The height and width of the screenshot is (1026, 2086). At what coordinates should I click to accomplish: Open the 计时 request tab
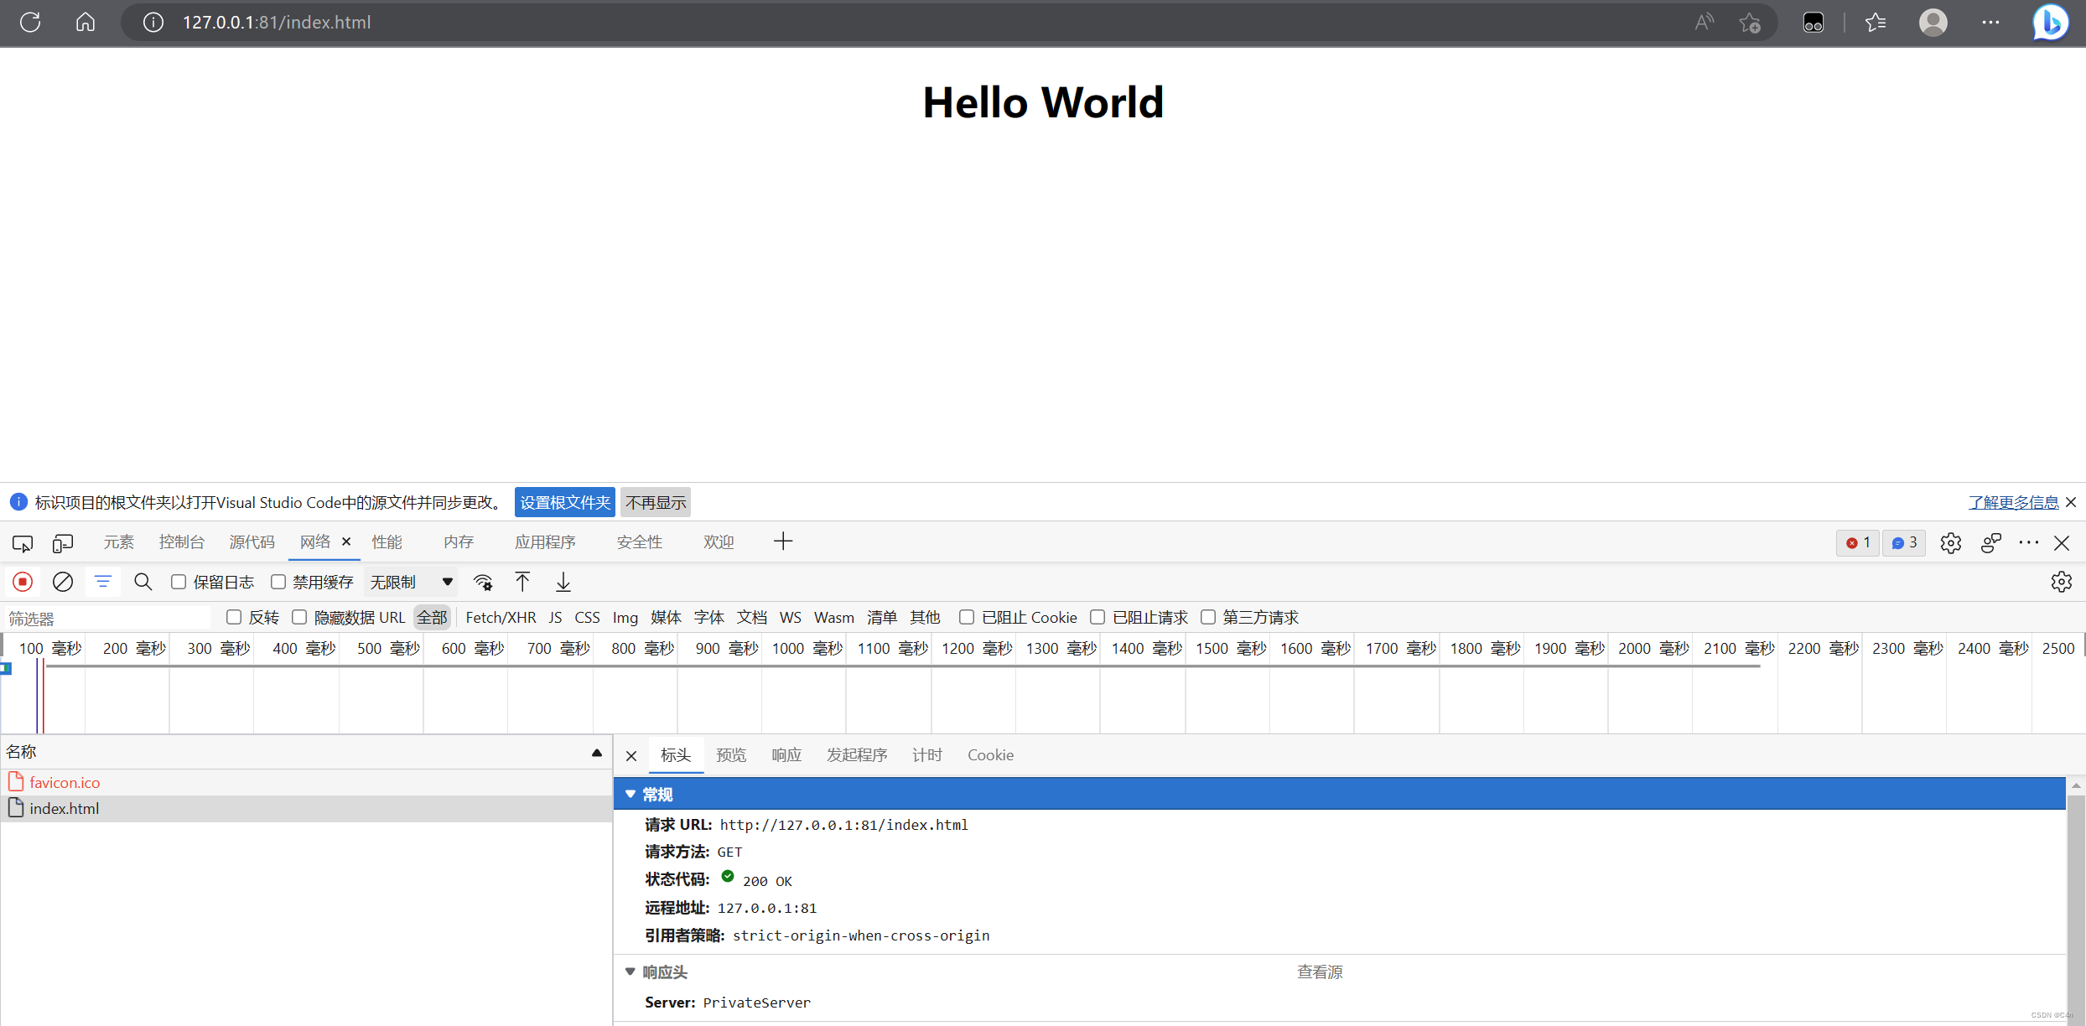tap(927, 755)
